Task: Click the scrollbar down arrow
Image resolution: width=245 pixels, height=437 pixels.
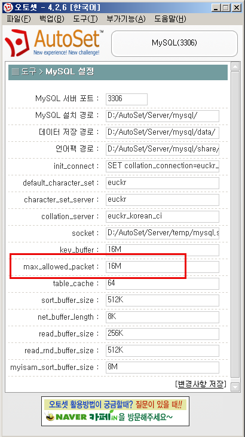Action: tap(235, 387)
